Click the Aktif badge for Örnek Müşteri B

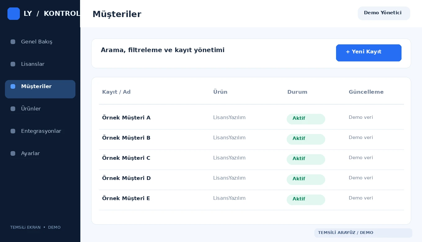click(x=306, y=139)
